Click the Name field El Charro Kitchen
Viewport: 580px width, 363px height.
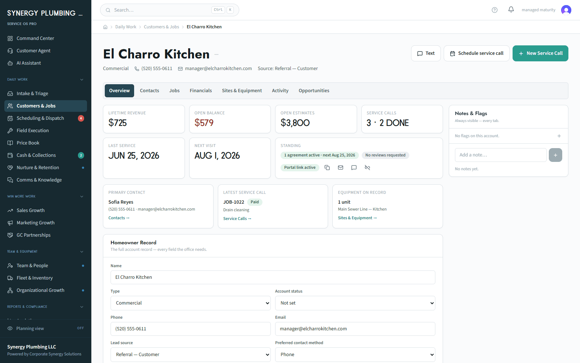point(273,277)
